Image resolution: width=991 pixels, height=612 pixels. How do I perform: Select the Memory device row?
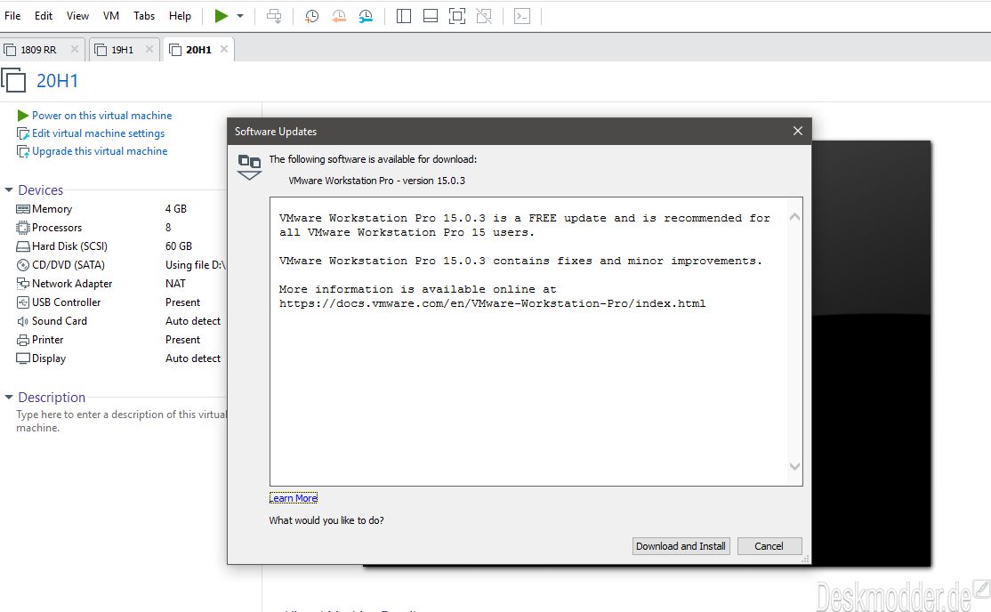120,209
